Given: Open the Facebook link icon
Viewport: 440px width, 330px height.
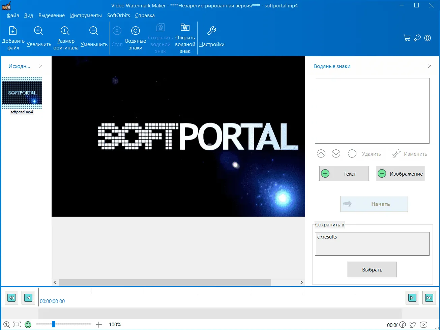Looking at the screenshot, I should pyautogui.click(x=403, y=325).
